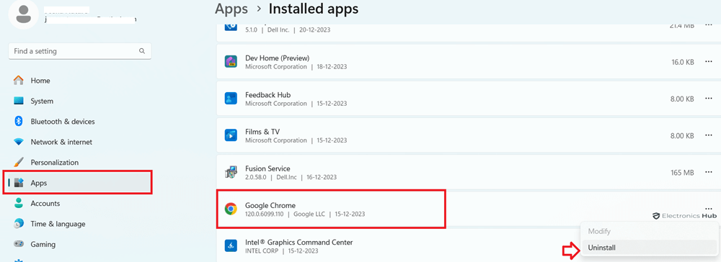The width and height of the screenshot is (721, 262).
Task: Click the search magnifier in Find a setting
Action: (143, 51)
